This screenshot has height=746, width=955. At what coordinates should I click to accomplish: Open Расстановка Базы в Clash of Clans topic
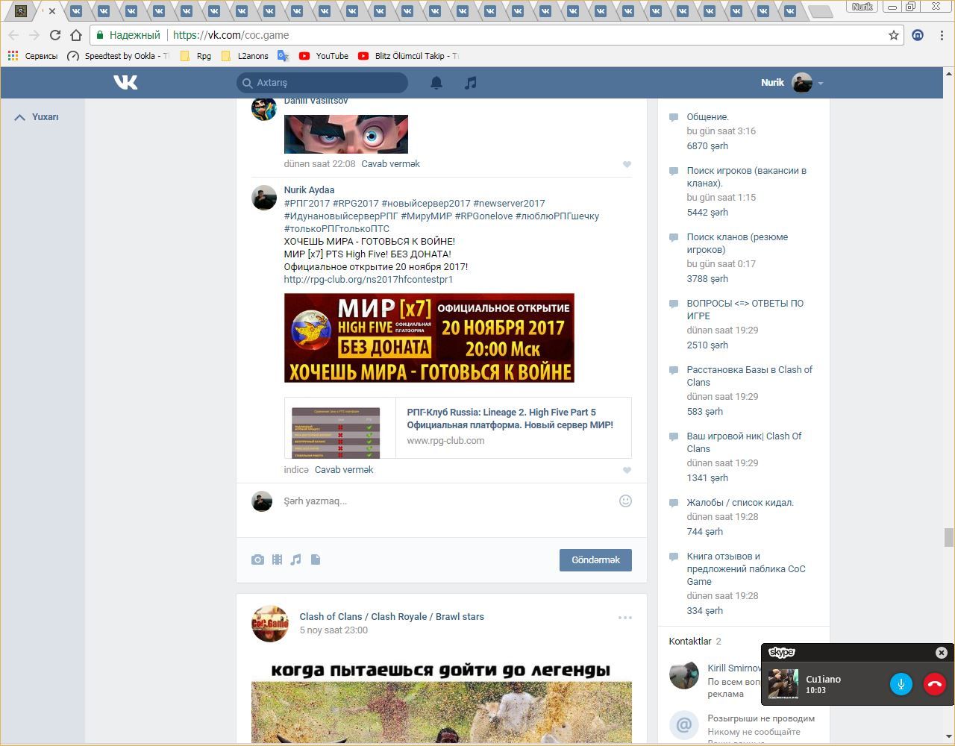coord(750,376)
